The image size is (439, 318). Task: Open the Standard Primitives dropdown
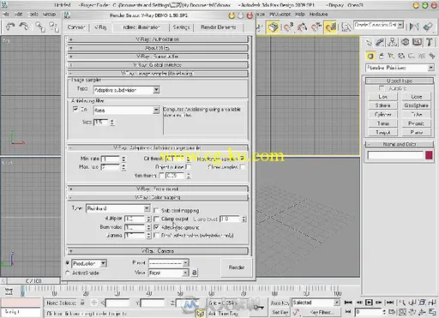tap(400, 68)
